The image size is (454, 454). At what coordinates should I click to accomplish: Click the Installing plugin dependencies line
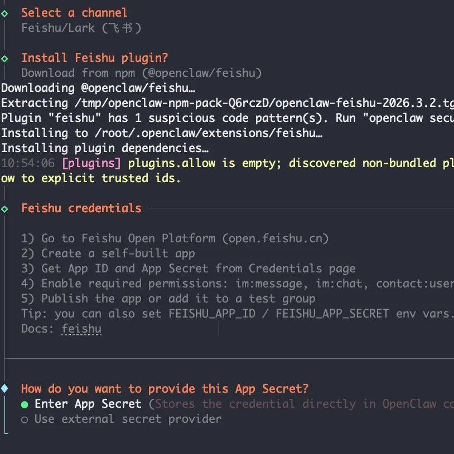point(105,148)
